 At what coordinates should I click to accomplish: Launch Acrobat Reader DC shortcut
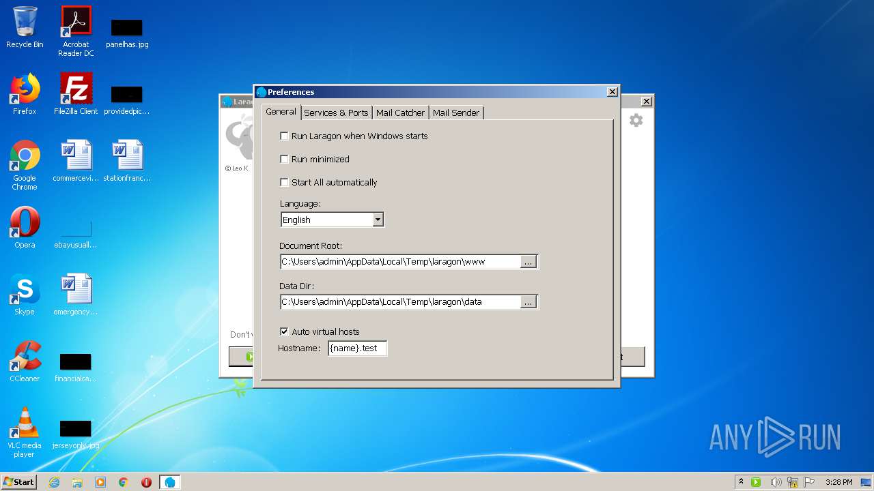coord(76,31)
